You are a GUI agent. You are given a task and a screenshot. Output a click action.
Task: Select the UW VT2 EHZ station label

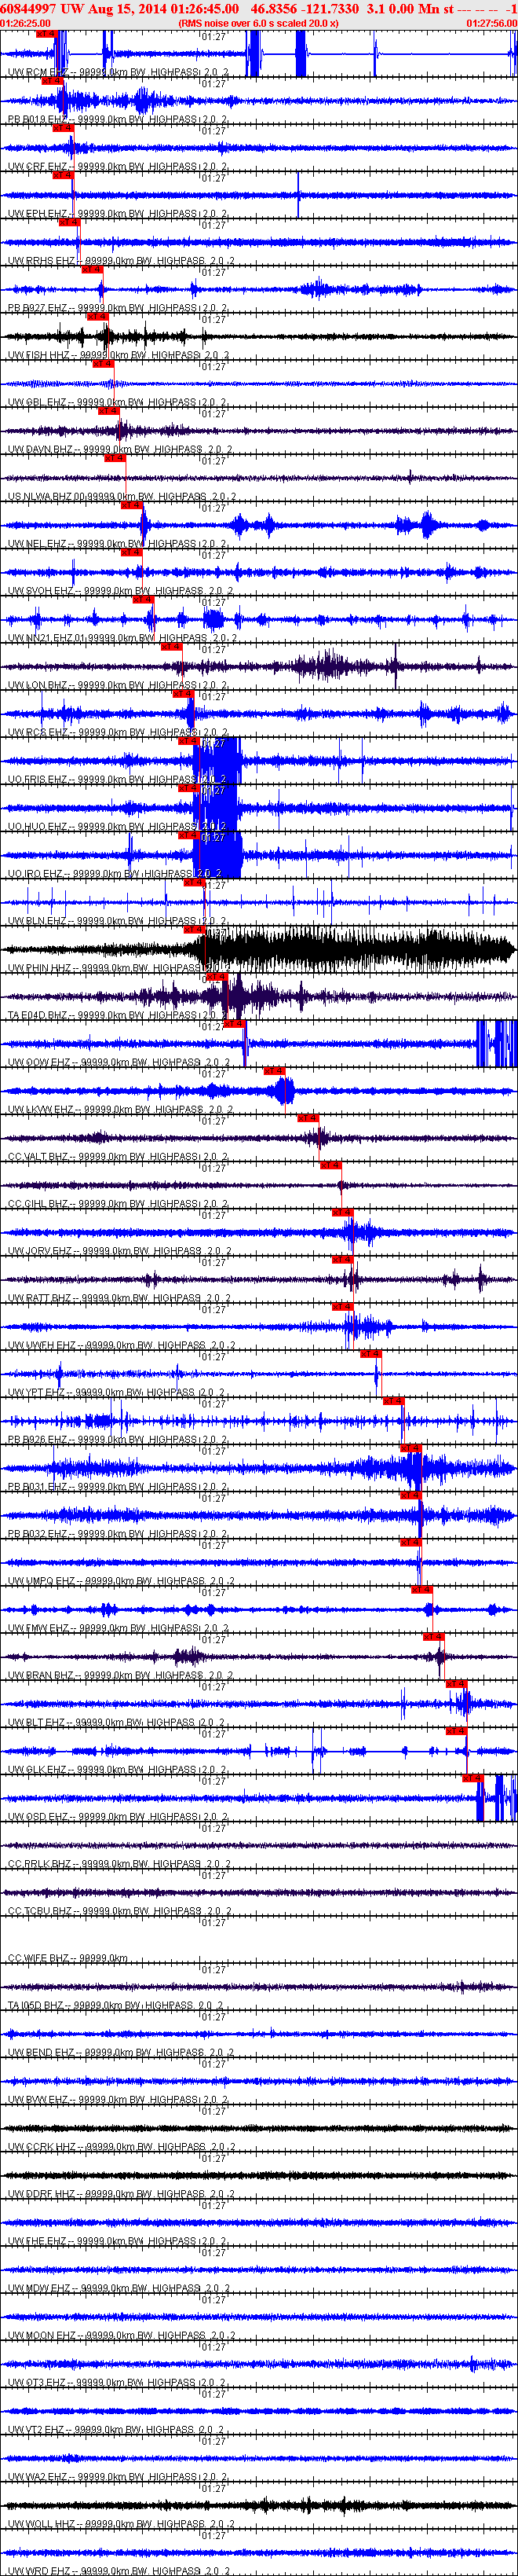116,2431
